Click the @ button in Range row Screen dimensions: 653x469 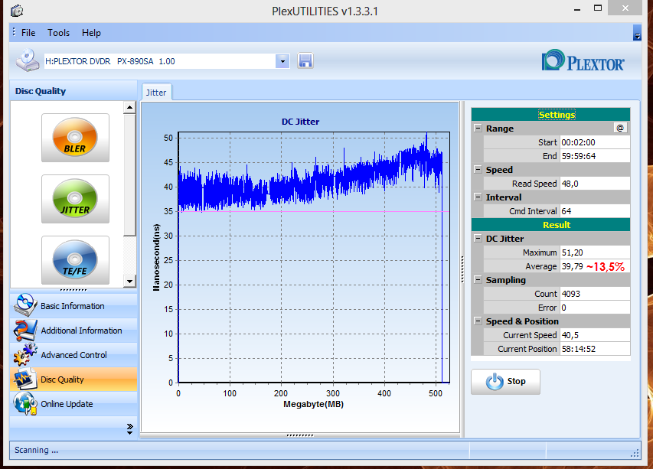(620, 129)
